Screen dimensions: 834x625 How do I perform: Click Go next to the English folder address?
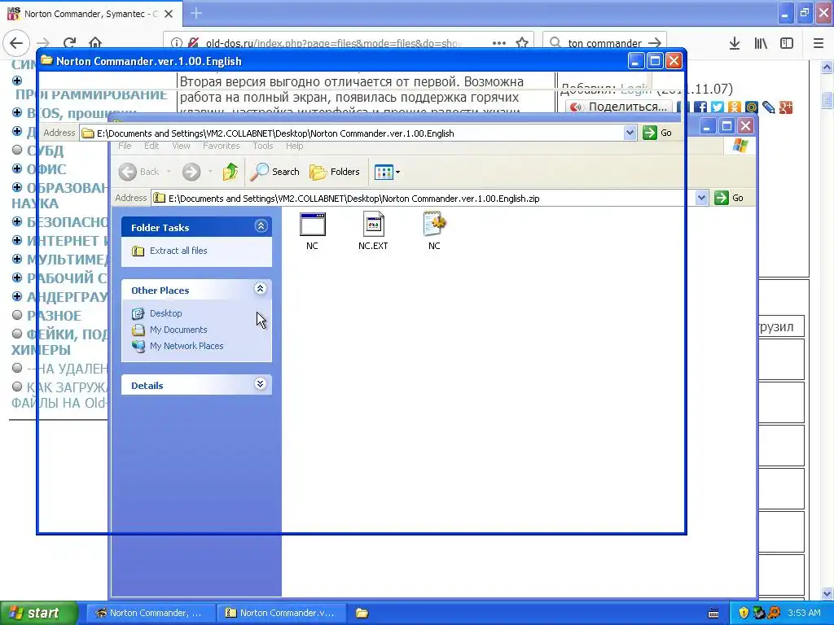657,133
